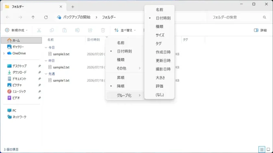The image size is (273, 153).
Task: Switch to details list view icon
Action: pos(262,149)
